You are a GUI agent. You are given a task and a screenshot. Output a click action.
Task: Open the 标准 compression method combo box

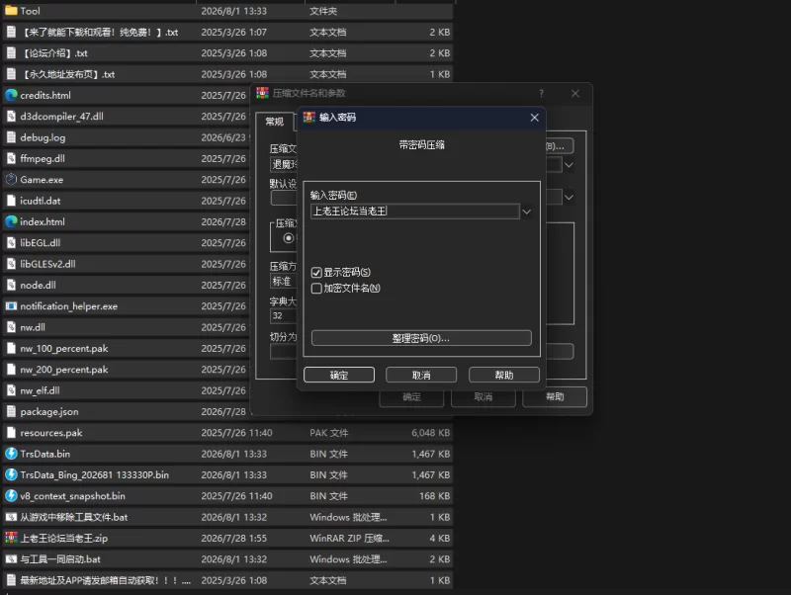pyautogui.click(x=284, y=281)
